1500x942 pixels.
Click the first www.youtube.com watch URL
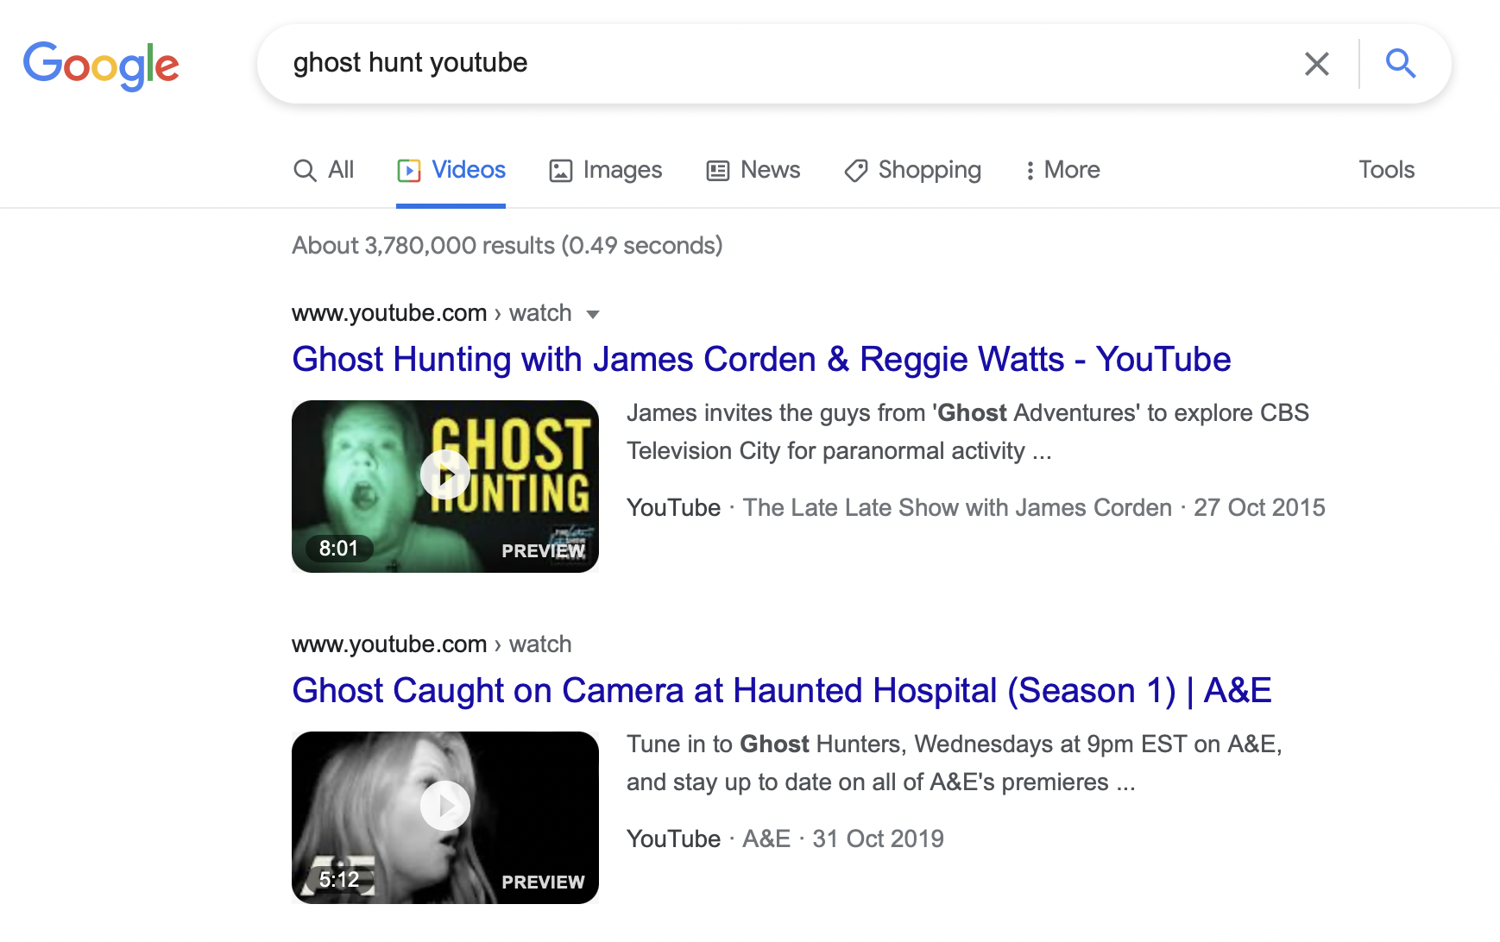pyautogui.click(x=432, y=313)
